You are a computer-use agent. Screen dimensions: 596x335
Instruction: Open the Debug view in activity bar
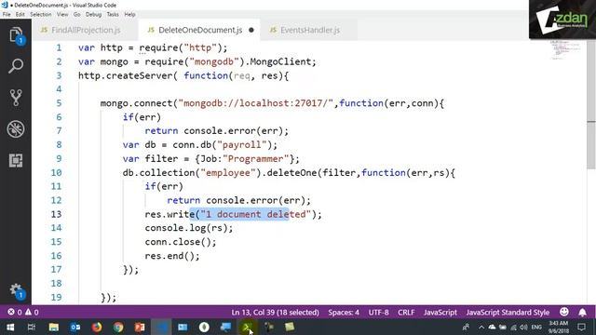(x=16, y=129)
